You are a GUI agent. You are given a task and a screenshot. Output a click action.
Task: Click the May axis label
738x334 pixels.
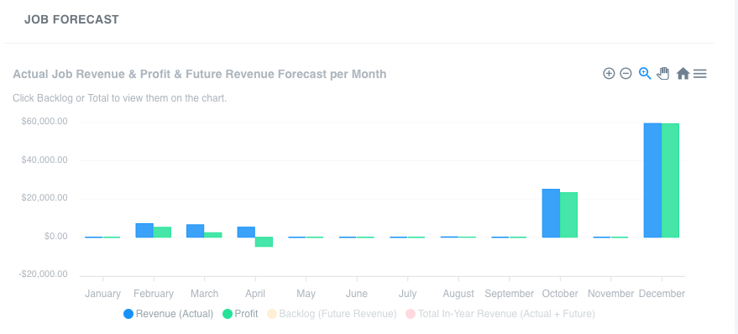(306, 294)
